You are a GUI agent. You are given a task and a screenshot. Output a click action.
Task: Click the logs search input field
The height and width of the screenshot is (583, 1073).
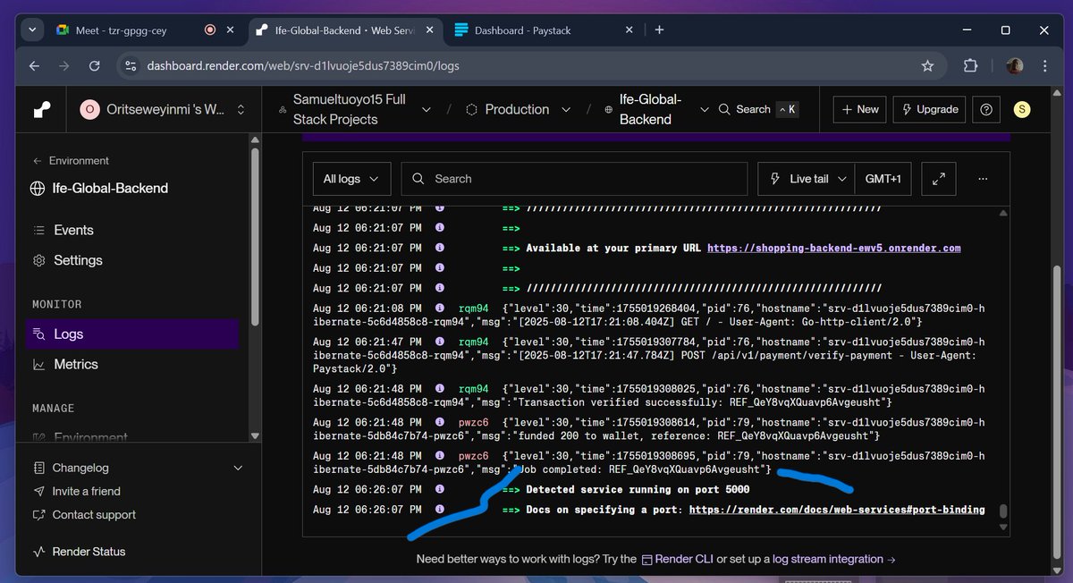[x=574, y=179]
